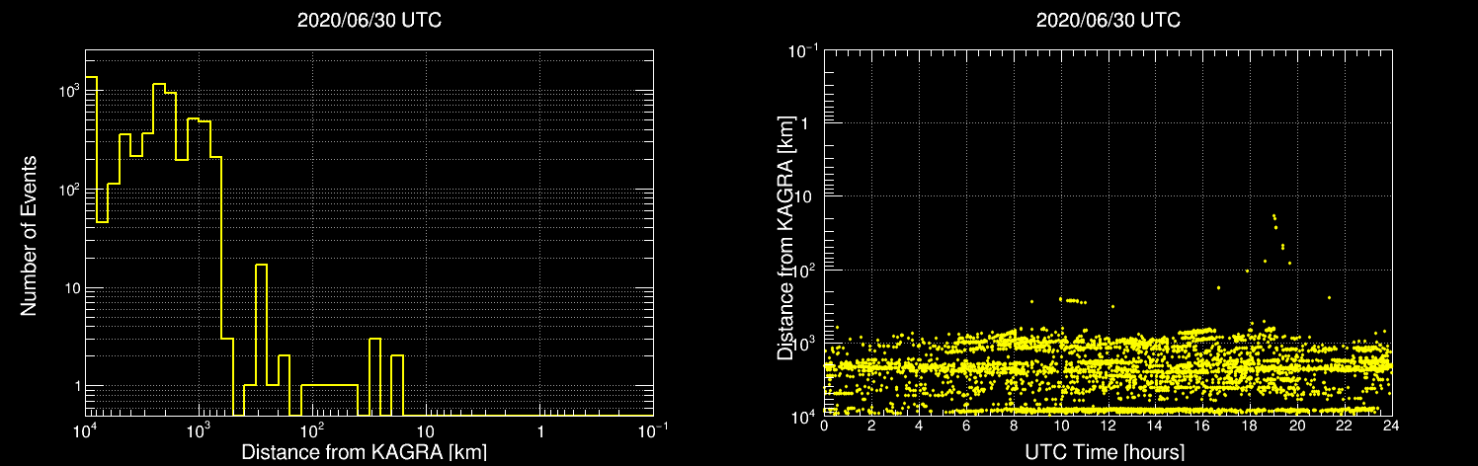This screenshot has height=466, width=1478.
Task: Click the 24 tick label on UTC time axis
Action: [1391, 426]
